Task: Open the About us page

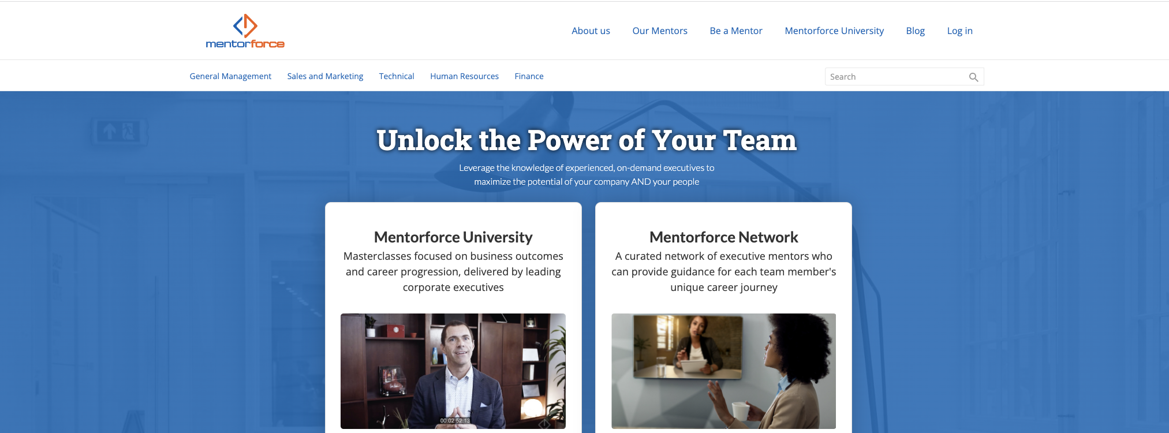Action: point(591,31)
